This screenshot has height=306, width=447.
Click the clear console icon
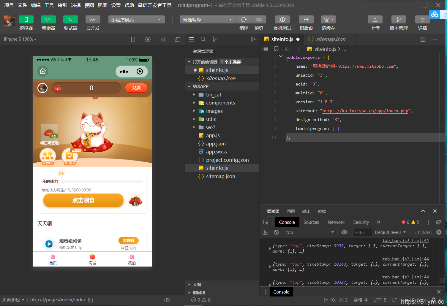coord(276,232)
